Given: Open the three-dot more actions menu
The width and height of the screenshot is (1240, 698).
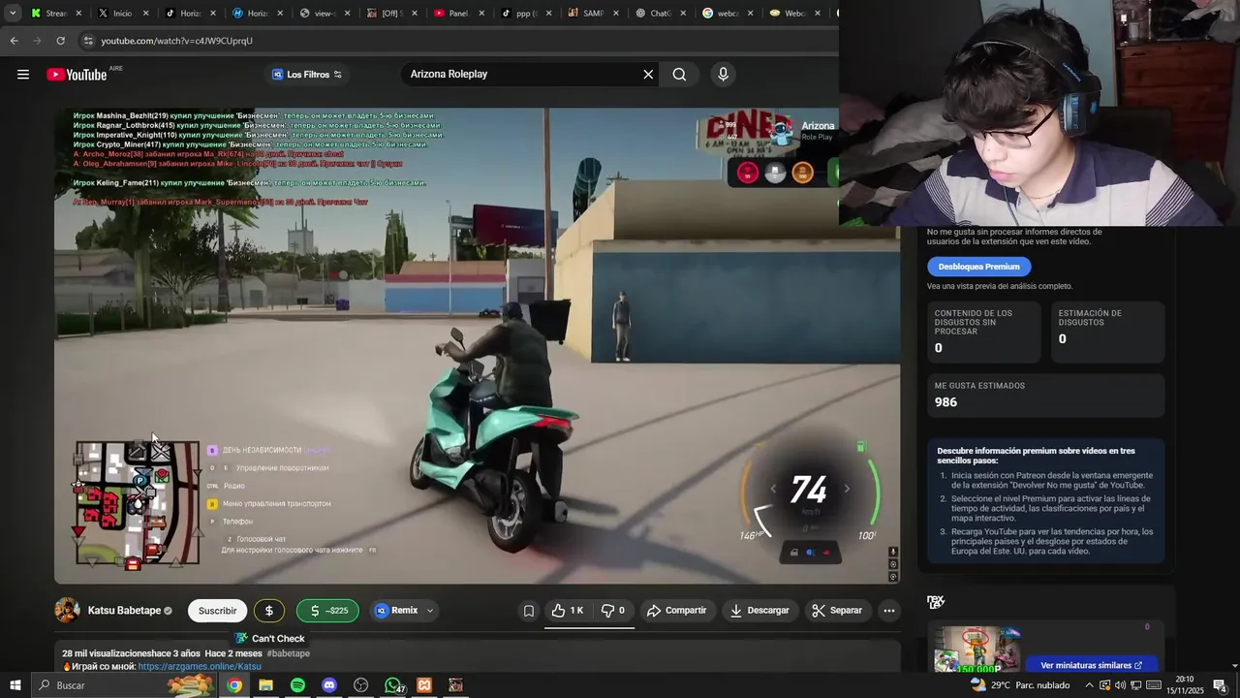Looking at the screenshot, I should tap(888, 611).
